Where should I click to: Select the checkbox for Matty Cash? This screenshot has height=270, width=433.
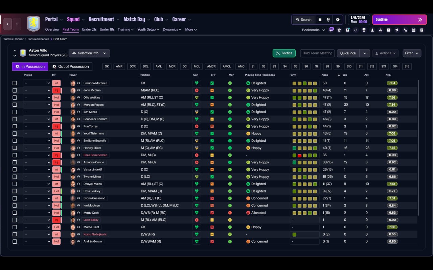tap(15, 213)
